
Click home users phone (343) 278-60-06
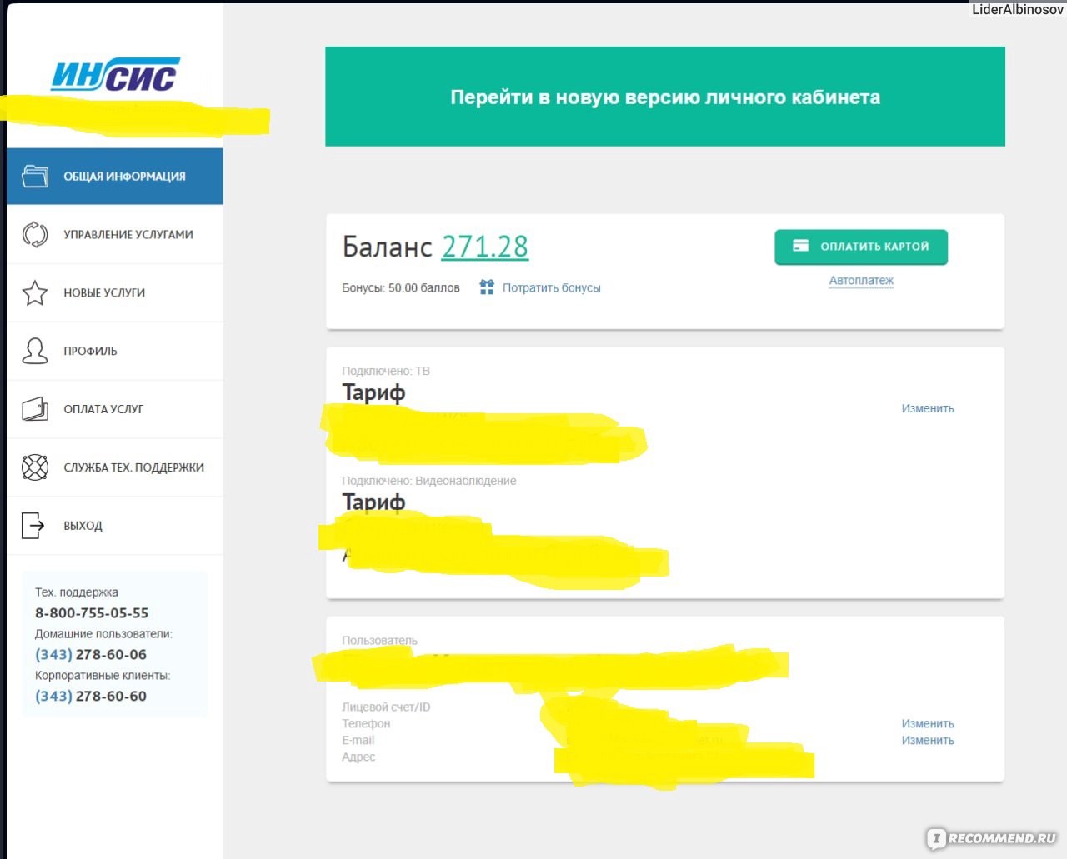pos(91,654)
